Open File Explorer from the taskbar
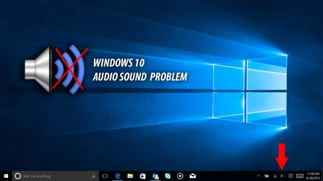Screen dimensions: 323x181 (130, 176)
